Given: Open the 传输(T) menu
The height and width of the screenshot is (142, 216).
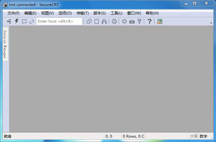Looking at the screenshot, I should pyautogui.click(x=82, y=13).
